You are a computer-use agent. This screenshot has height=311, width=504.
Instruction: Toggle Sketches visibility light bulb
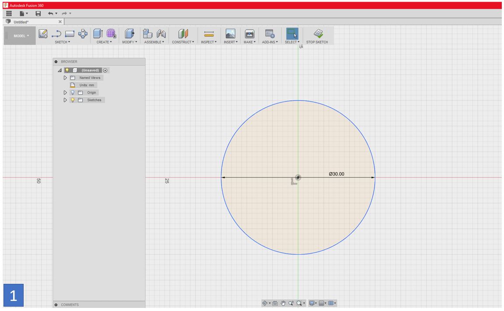tap(73, 100)
